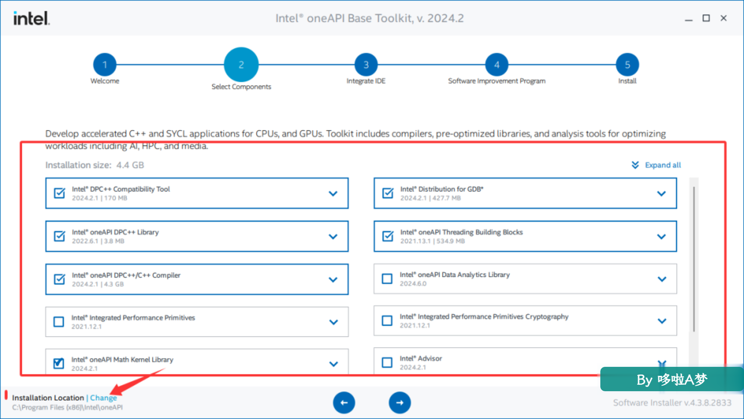
Task: Click the 'Software Installer v.4.3.8.2833' text
Action: [672, 403]
